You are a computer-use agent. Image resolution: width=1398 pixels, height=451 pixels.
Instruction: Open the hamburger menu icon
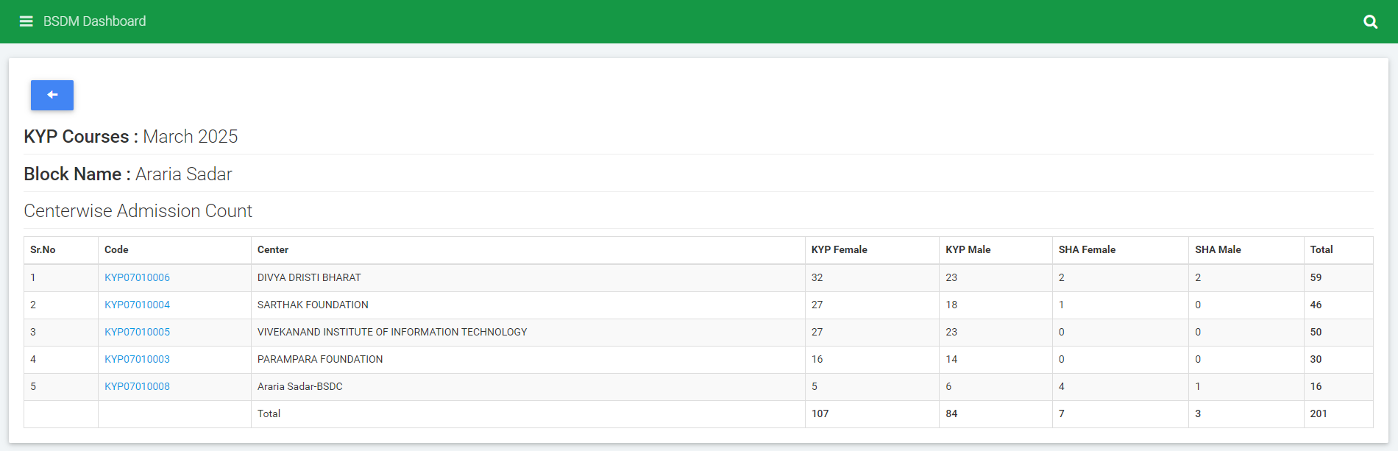click(x=26, y=21)
